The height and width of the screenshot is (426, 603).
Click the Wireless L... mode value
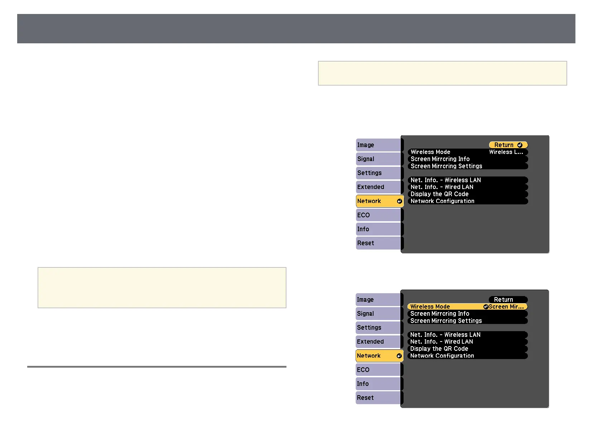tap(506, 152)
